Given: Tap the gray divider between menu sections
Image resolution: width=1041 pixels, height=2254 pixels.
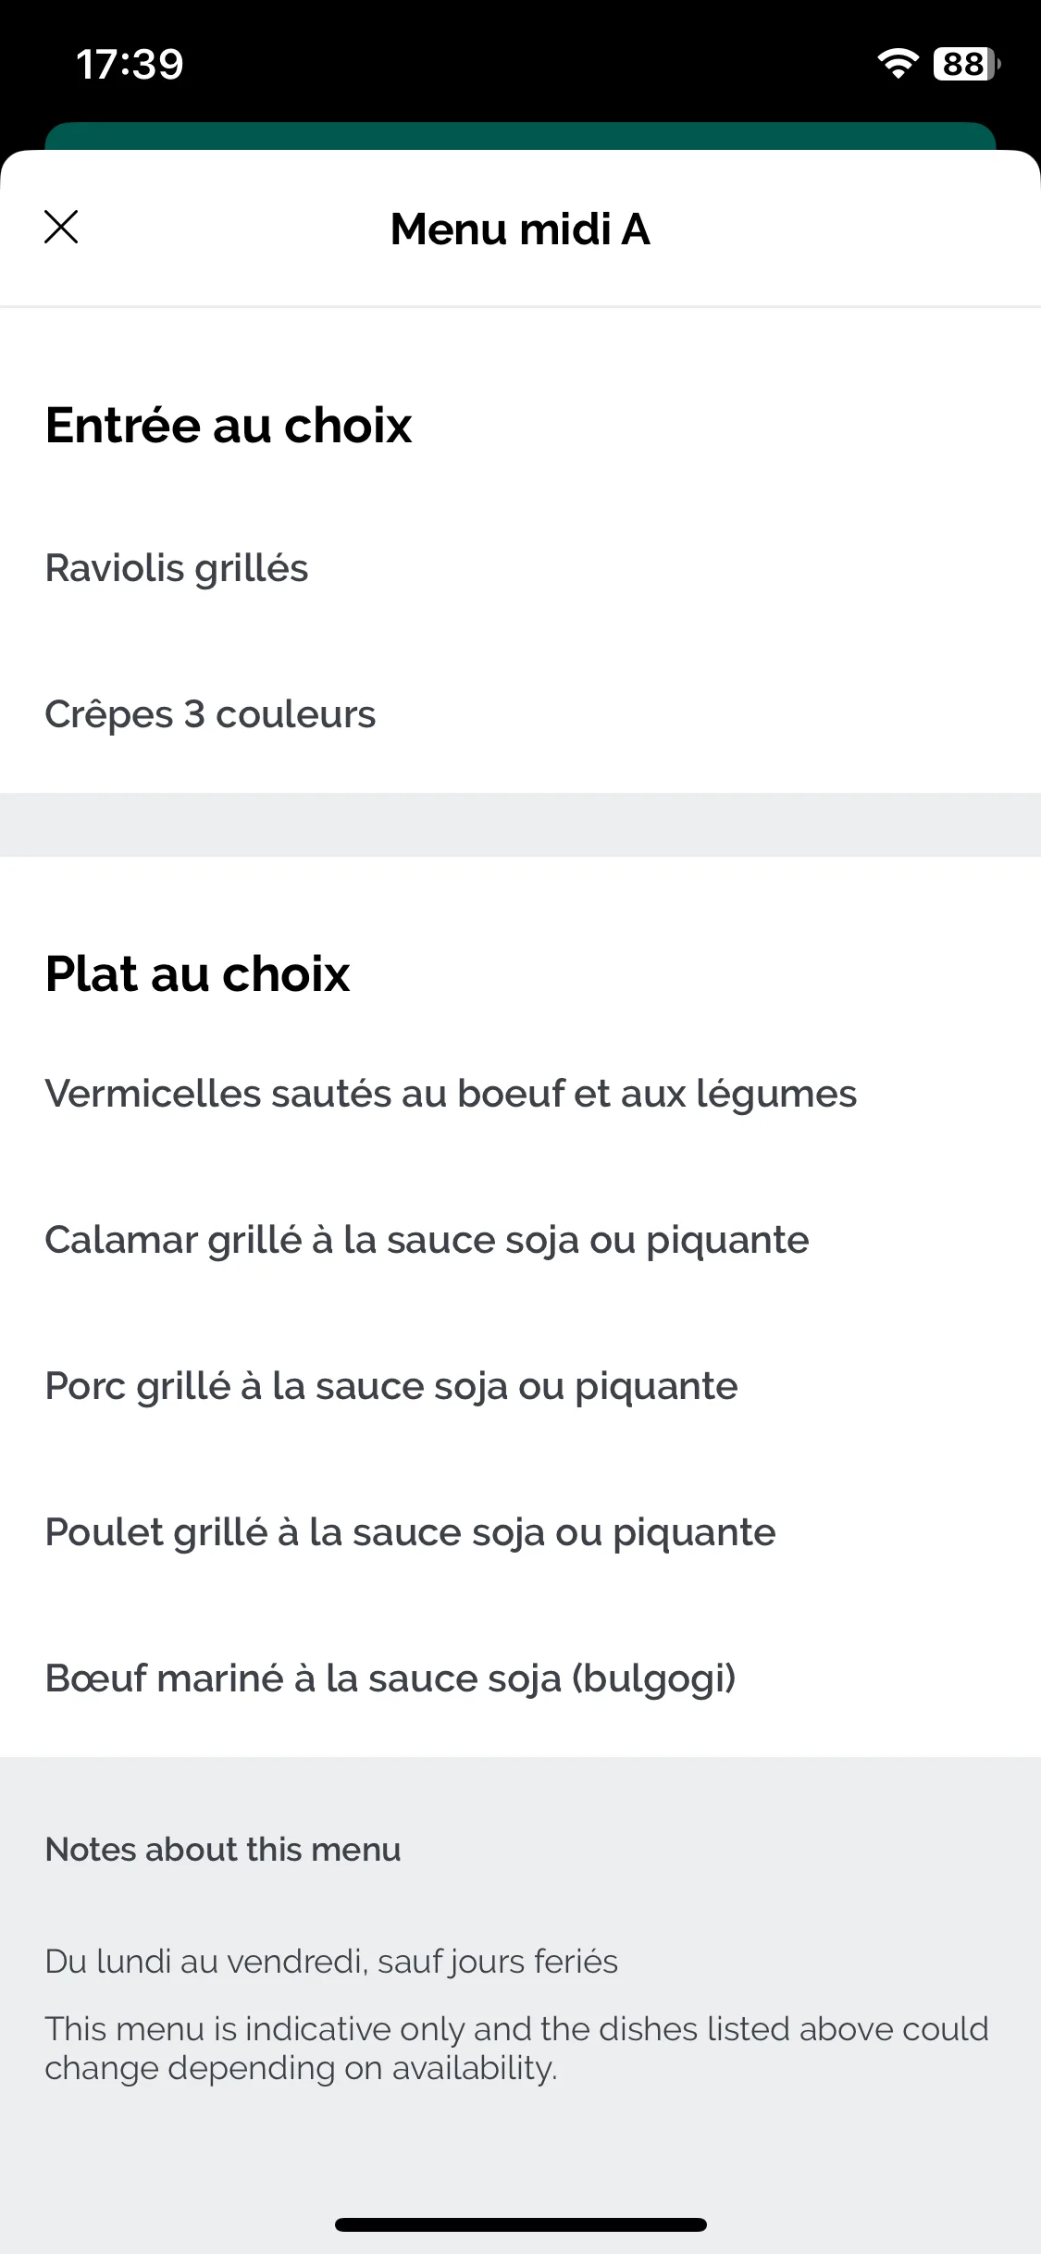Looking at the screenshot, I should coord(520,824).
